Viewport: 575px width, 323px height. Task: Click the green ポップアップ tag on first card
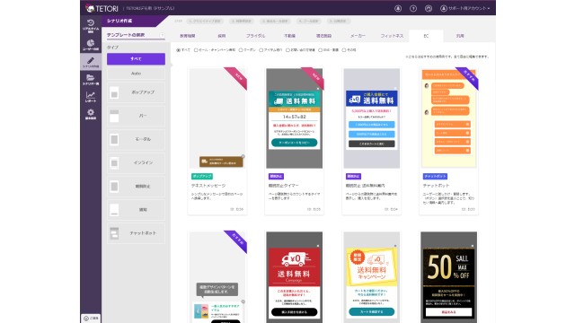point(202,176)
